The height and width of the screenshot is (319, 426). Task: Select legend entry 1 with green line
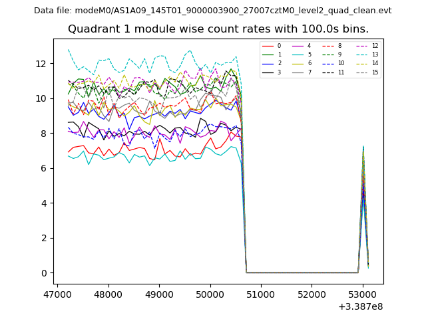click(x=273, y=54)
